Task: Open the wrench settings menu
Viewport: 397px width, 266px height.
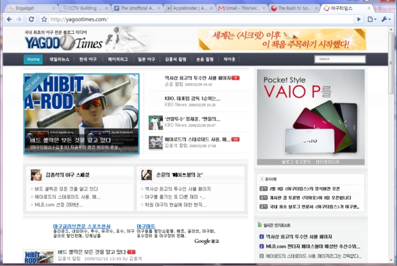Action: click(385, 19)
